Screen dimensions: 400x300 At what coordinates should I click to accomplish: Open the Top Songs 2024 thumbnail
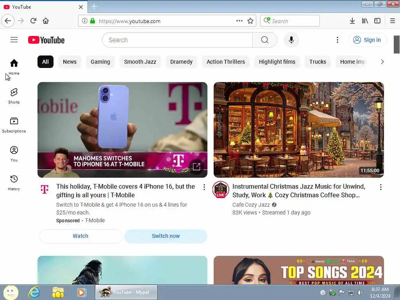click(299, 270)
